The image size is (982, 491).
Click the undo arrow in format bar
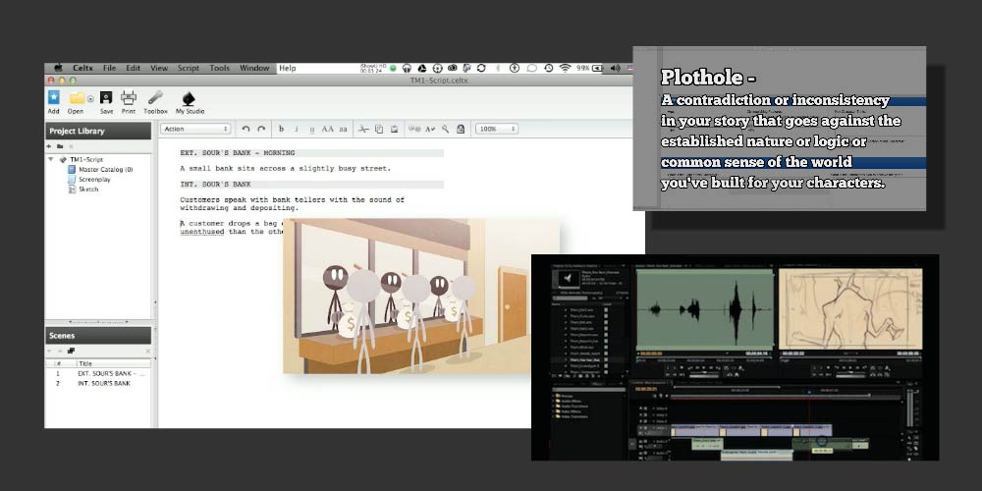click(246, 129)
